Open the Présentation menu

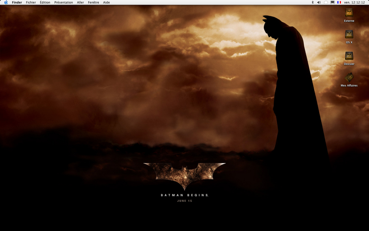(64, 2)
